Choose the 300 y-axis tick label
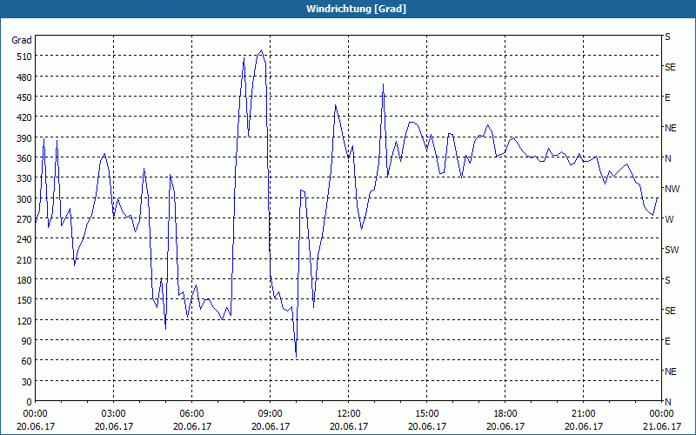 point(24,199)
